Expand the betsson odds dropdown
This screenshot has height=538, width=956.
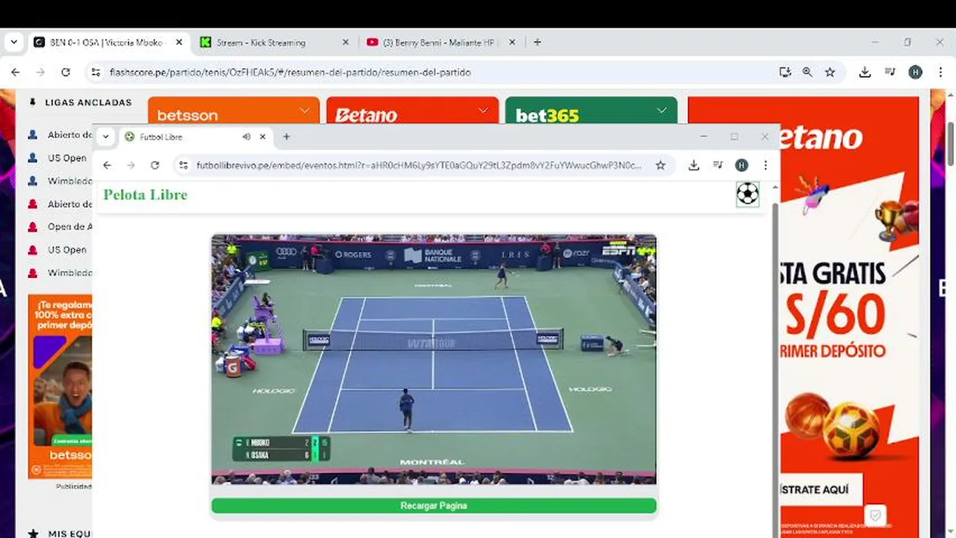tap(304, 111)
